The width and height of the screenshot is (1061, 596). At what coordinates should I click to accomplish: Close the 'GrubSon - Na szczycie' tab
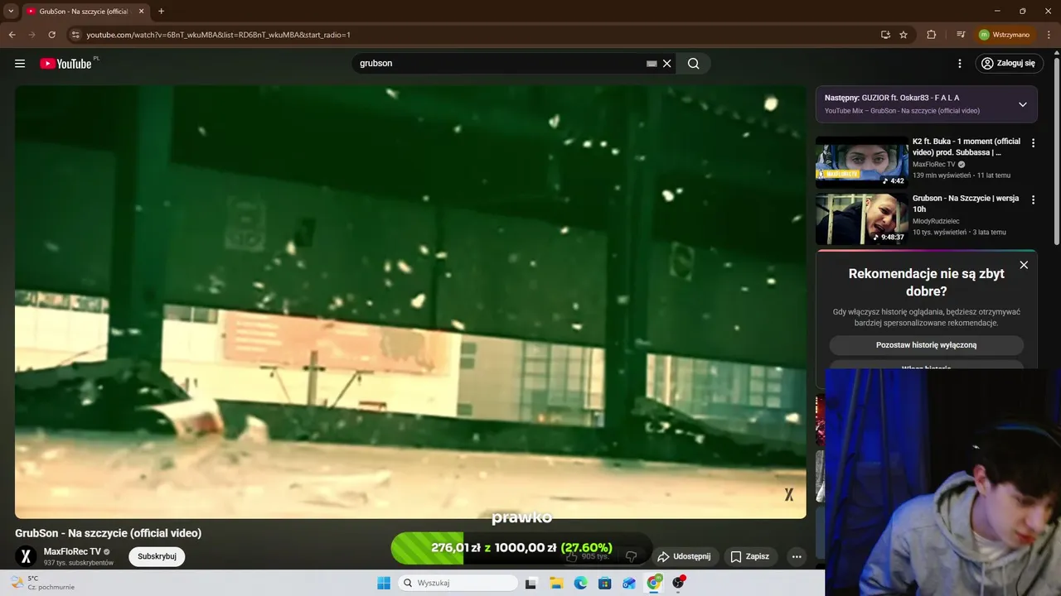click(141, 12)
